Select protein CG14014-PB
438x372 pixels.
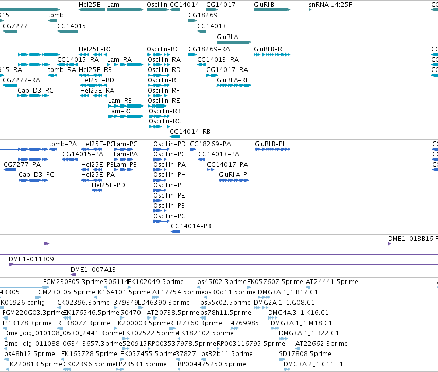point(175,232)
